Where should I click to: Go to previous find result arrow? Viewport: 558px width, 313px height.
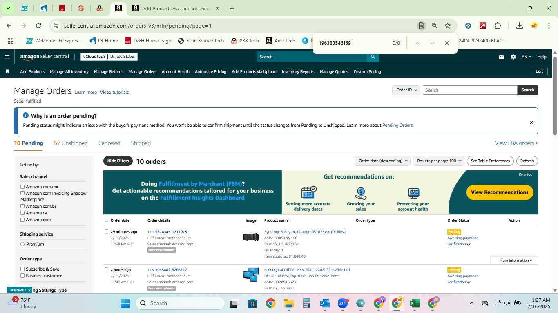pos(417,43)
